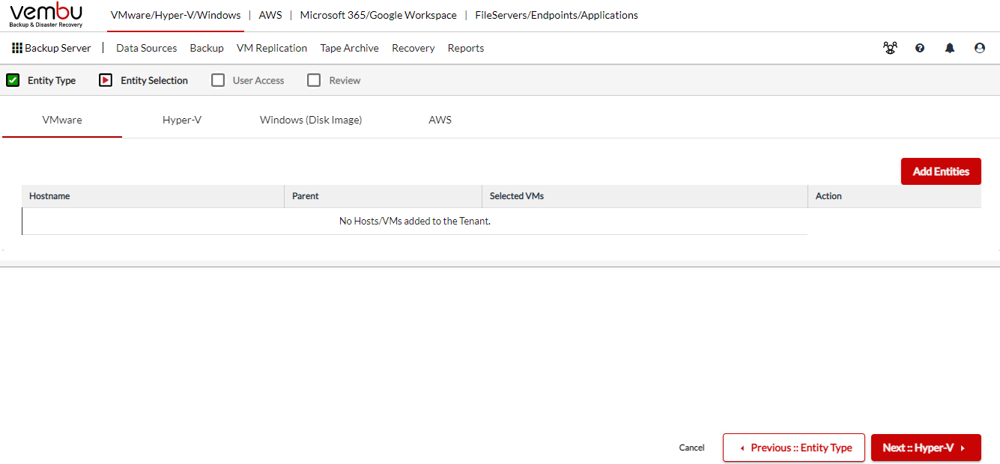The image size is (1000, 464).
Task: Select VMware/Hyper-V/Windows top tab
Action: (176, 15)
